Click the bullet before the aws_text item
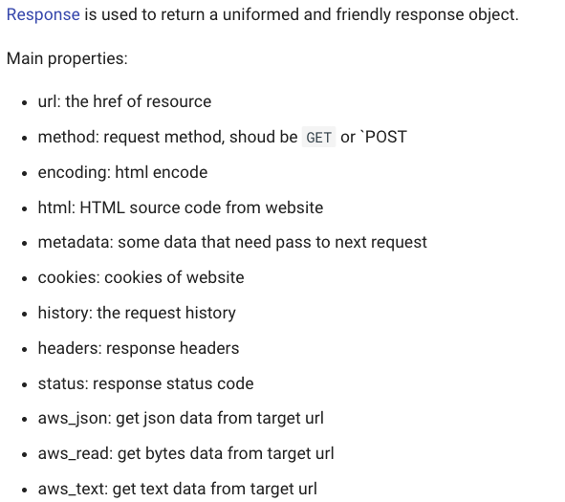This screenshot has height=502, width=565. pos(24,491)
